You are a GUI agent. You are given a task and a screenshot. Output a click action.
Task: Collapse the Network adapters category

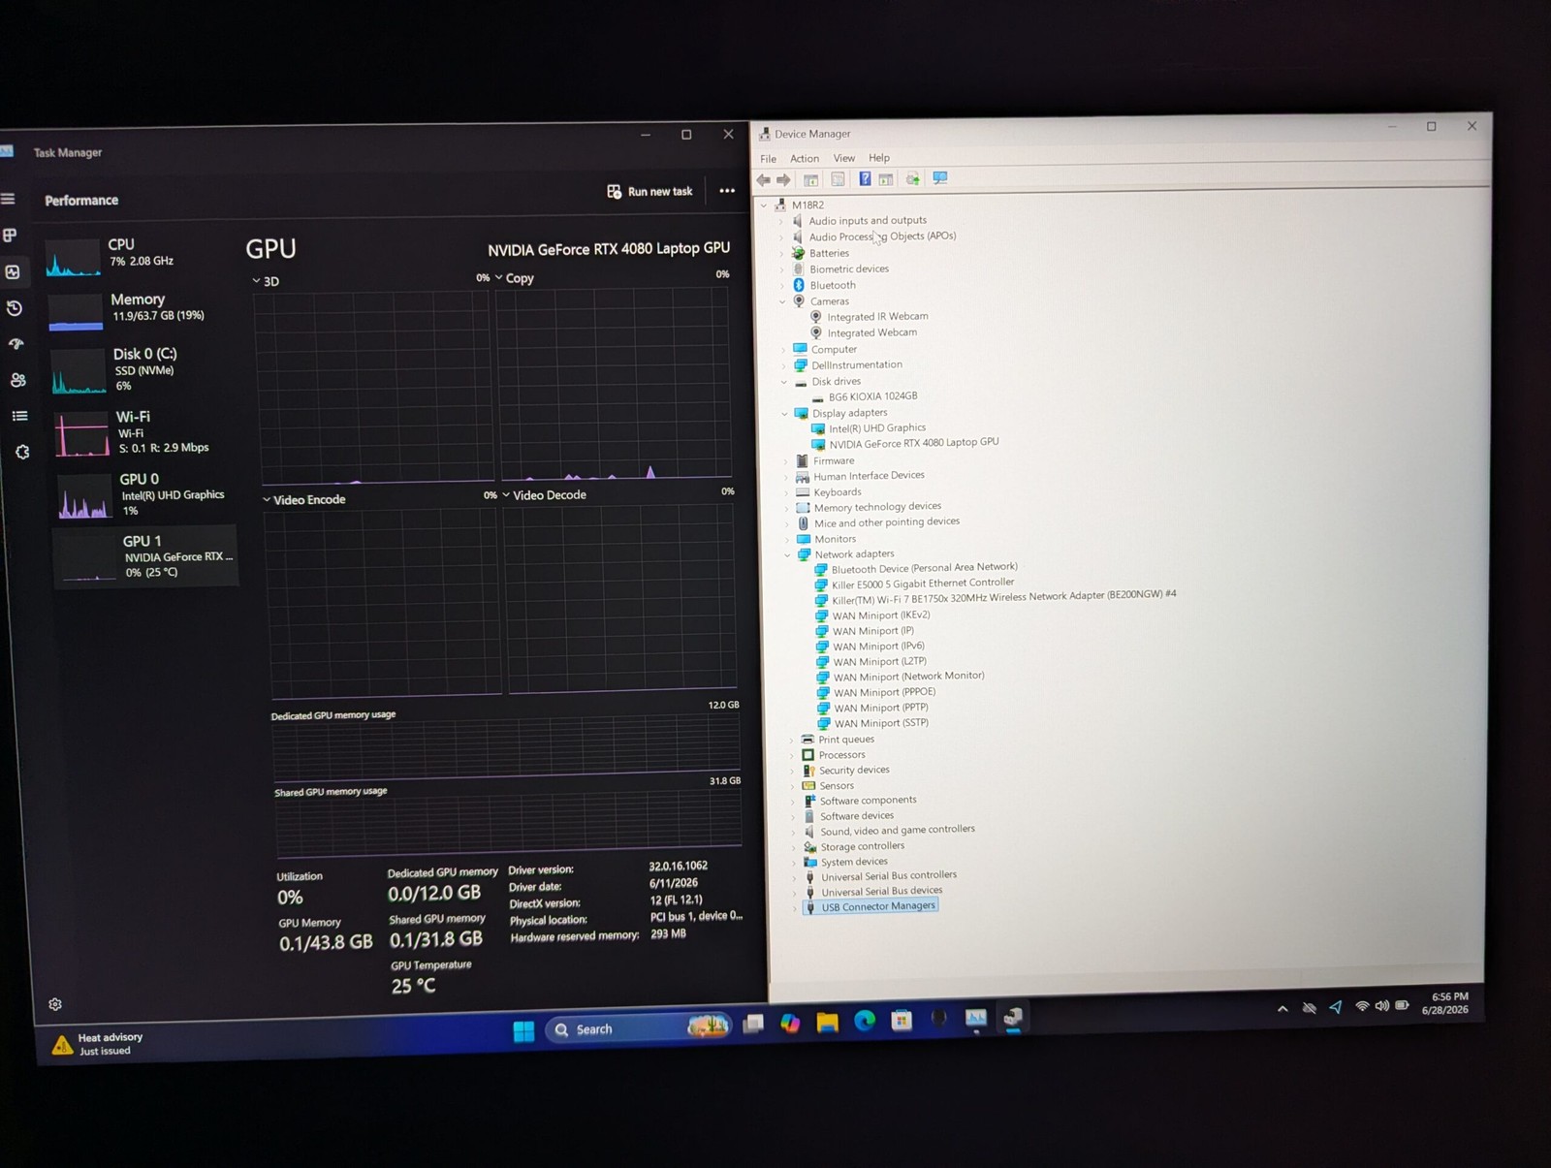pos(787,555)
